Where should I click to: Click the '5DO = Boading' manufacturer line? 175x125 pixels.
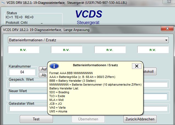(59, 92)
